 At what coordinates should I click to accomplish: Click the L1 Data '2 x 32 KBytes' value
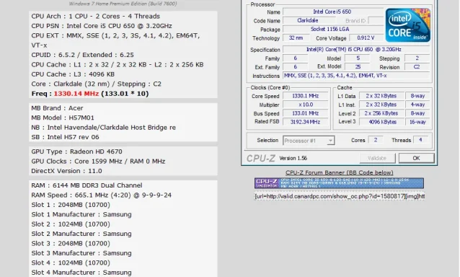(381, 96)
